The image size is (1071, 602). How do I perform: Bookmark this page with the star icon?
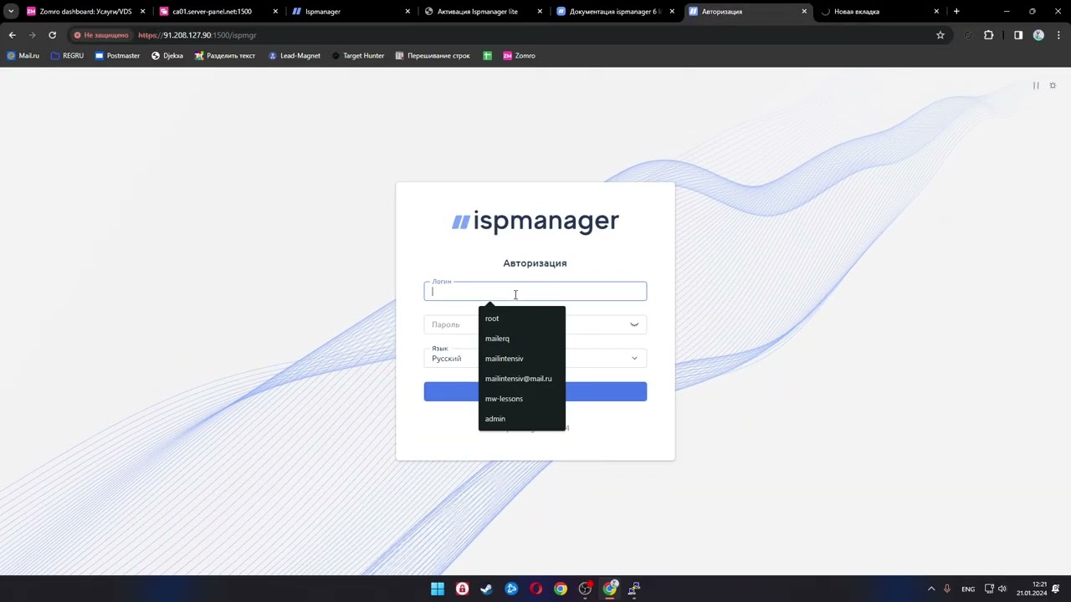coord(940,35)
